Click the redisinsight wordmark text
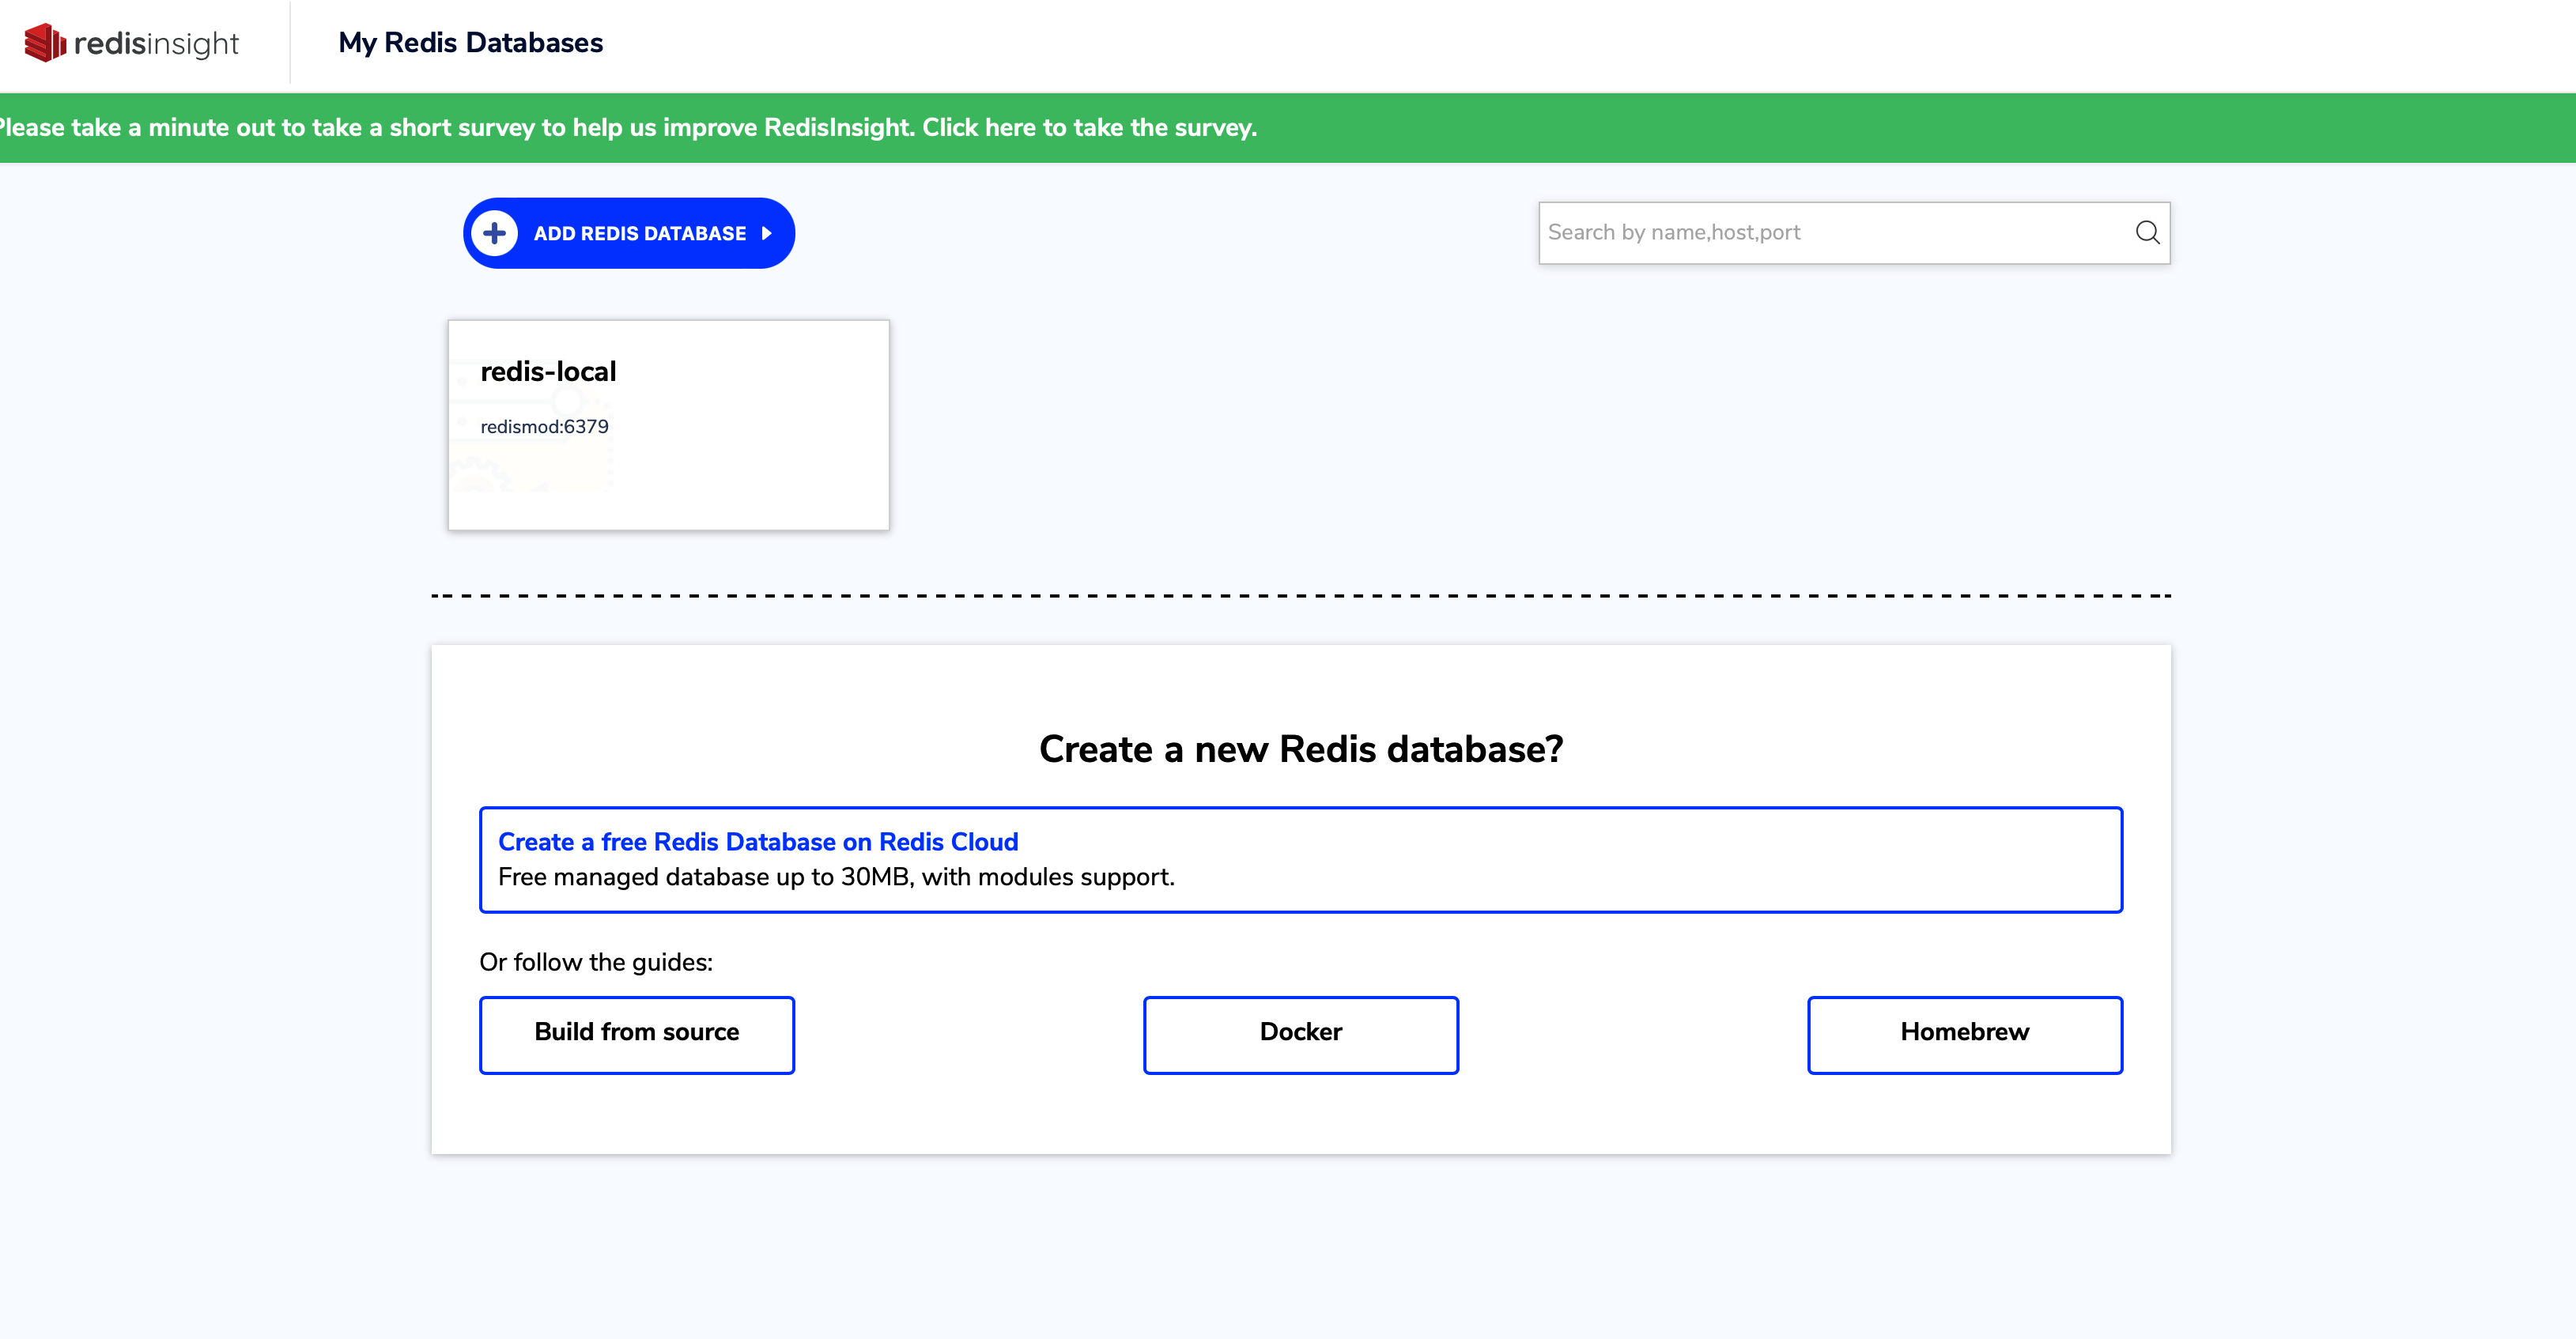The width and height of the screenshot is (2576, 1339). 156,43
